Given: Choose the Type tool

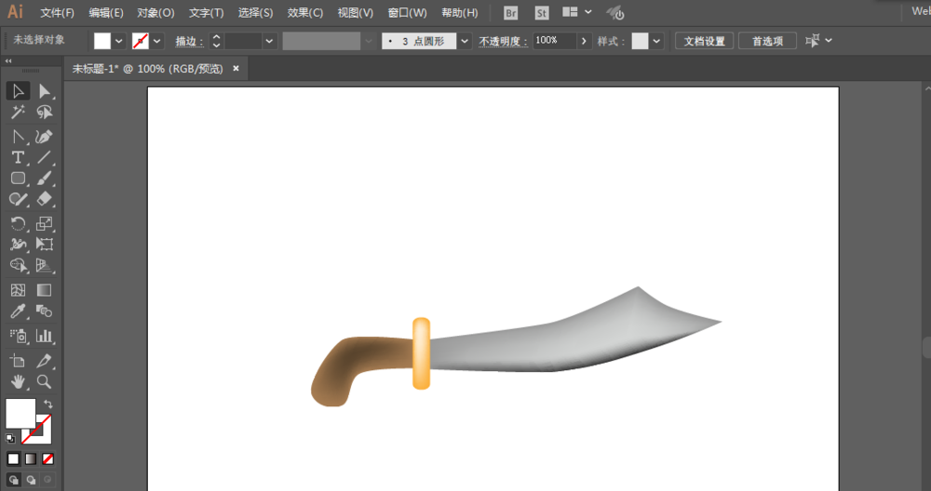Looking at the screenshot, I should pos(18,157).
